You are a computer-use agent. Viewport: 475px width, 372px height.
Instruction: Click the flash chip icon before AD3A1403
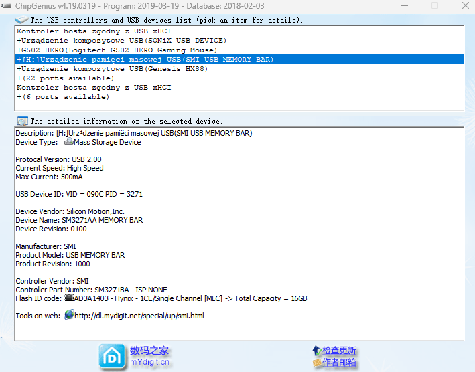click(x=69, y=298)
